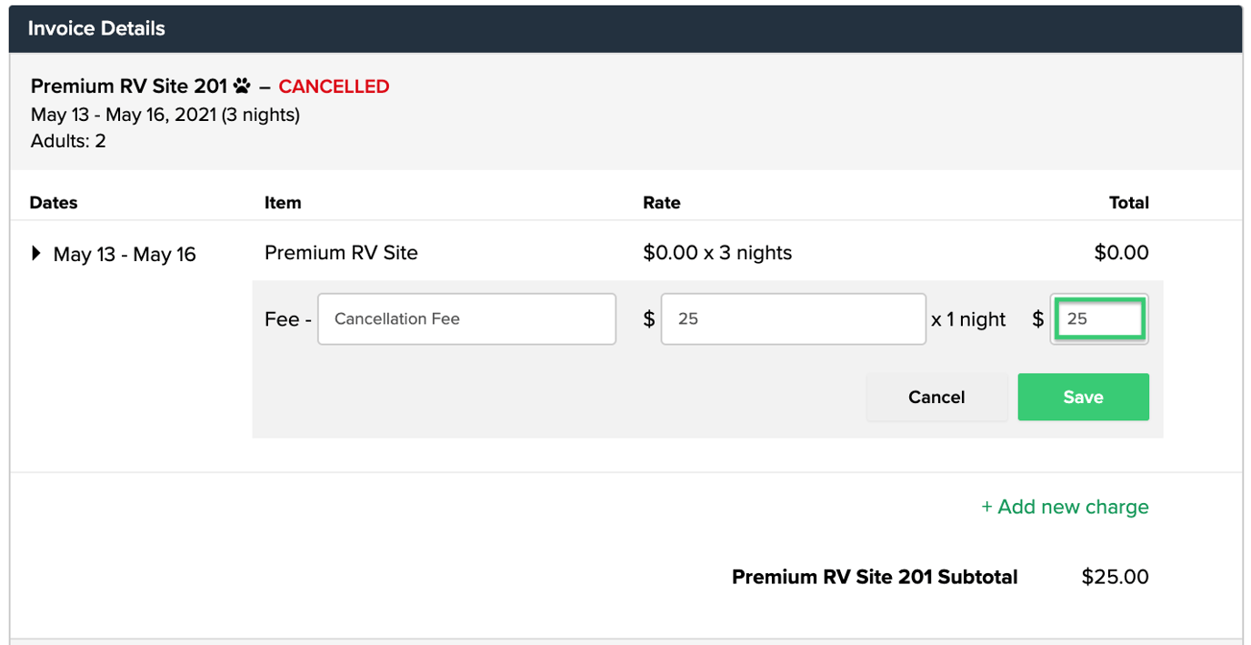1251x645 pixels.
Task: Open the Add new charge link
Action: tap(1065, 507)
